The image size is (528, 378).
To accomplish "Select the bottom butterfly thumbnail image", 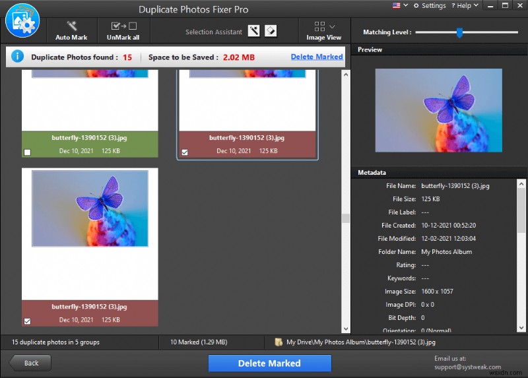I will pyautogui.click(x=90, y=208).
